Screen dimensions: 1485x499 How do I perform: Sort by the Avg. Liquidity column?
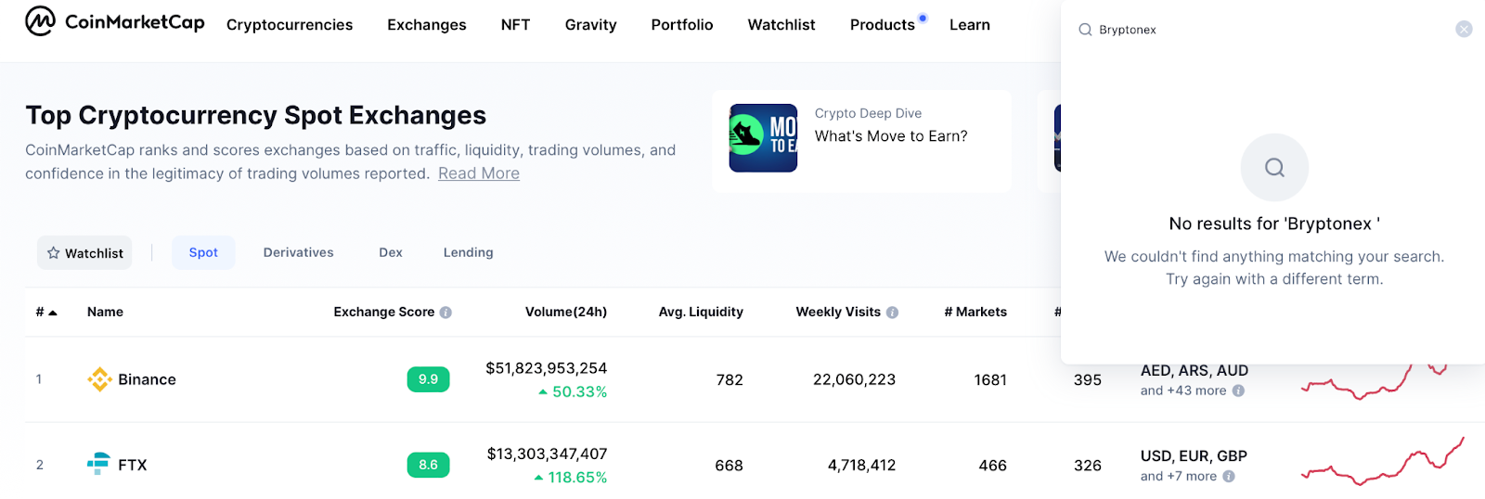(x=701, y=312)
